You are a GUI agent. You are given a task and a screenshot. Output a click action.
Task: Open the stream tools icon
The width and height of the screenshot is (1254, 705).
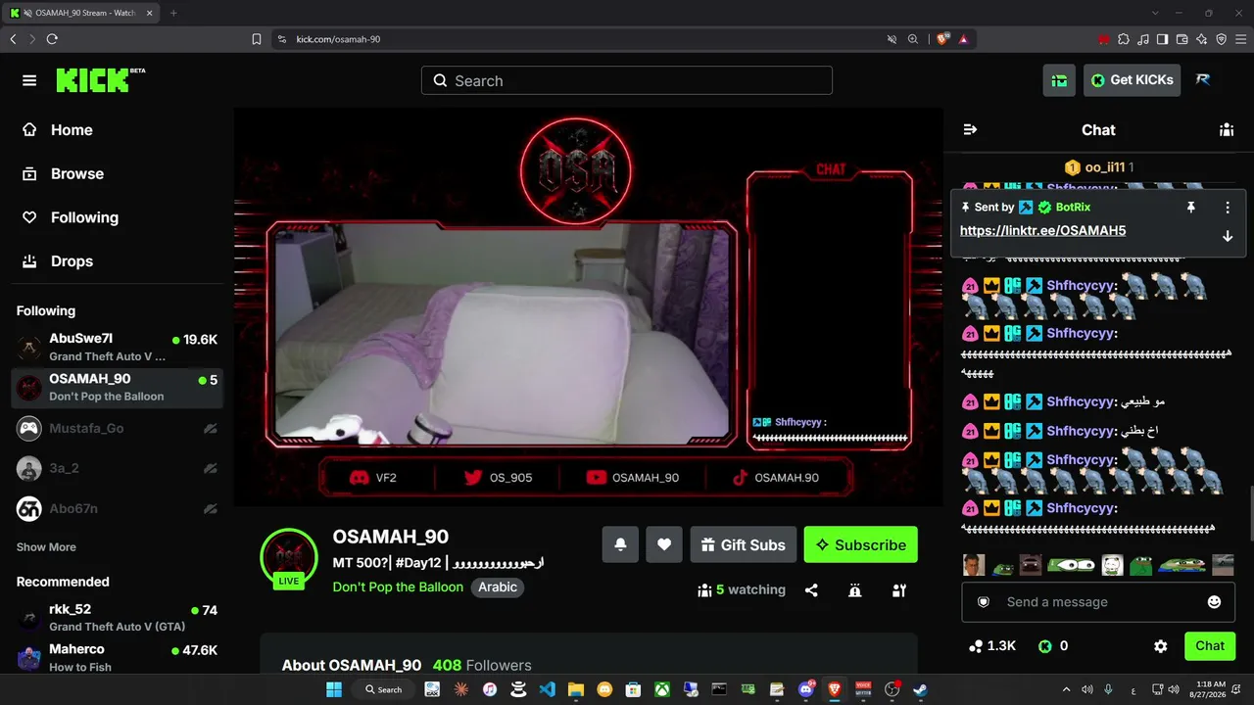click(x=899, y=590)
